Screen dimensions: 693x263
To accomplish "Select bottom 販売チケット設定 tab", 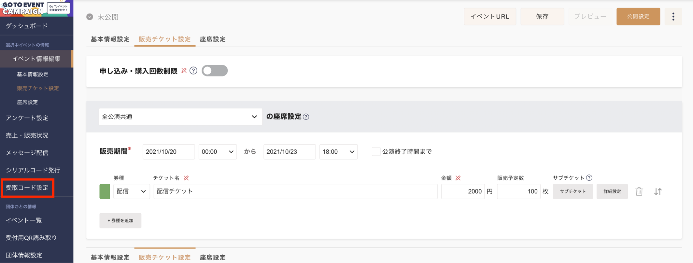I will point(165,257).
